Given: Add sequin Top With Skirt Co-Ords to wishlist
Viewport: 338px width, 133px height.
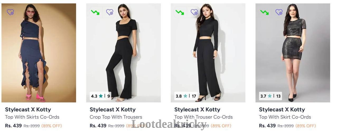Looking at the screenshot, I should click(279, 12).
